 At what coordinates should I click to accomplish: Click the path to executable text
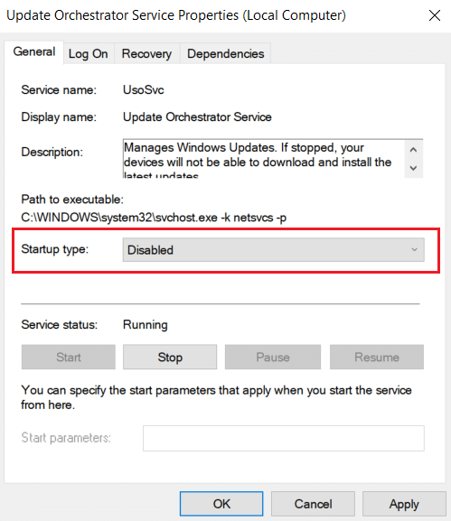click(154, 218)
